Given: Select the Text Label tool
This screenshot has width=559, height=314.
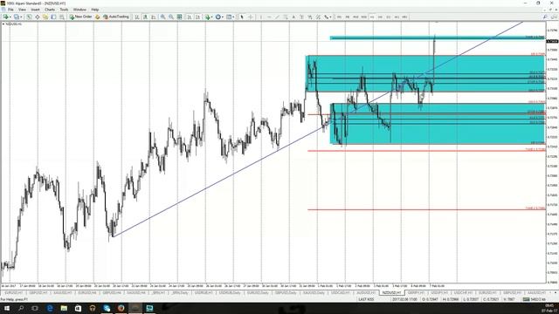Looking at the screenshot, I should click(x=302, y=17).
